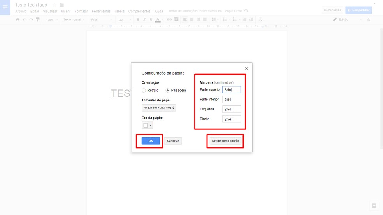Click the insert comment icon
The height and width of the screenshot is (215, 383).
[x=176, y=19]
